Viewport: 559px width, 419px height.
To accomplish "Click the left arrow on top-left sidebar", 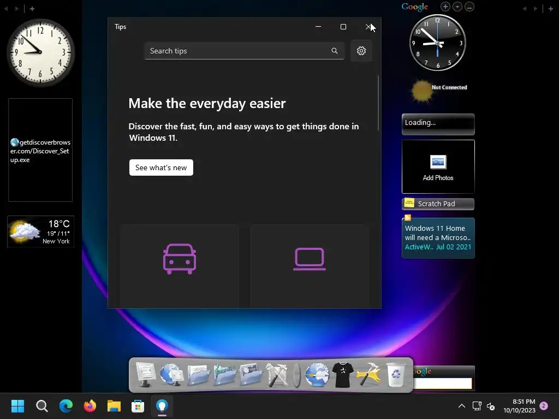I will (6, 9).
